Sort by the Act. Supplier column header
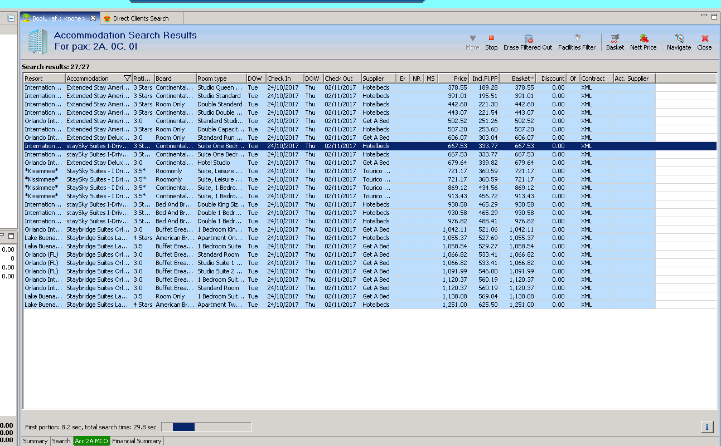Image resolution: width=721 pixels, height=446 pixels. [x=634, y=79]
